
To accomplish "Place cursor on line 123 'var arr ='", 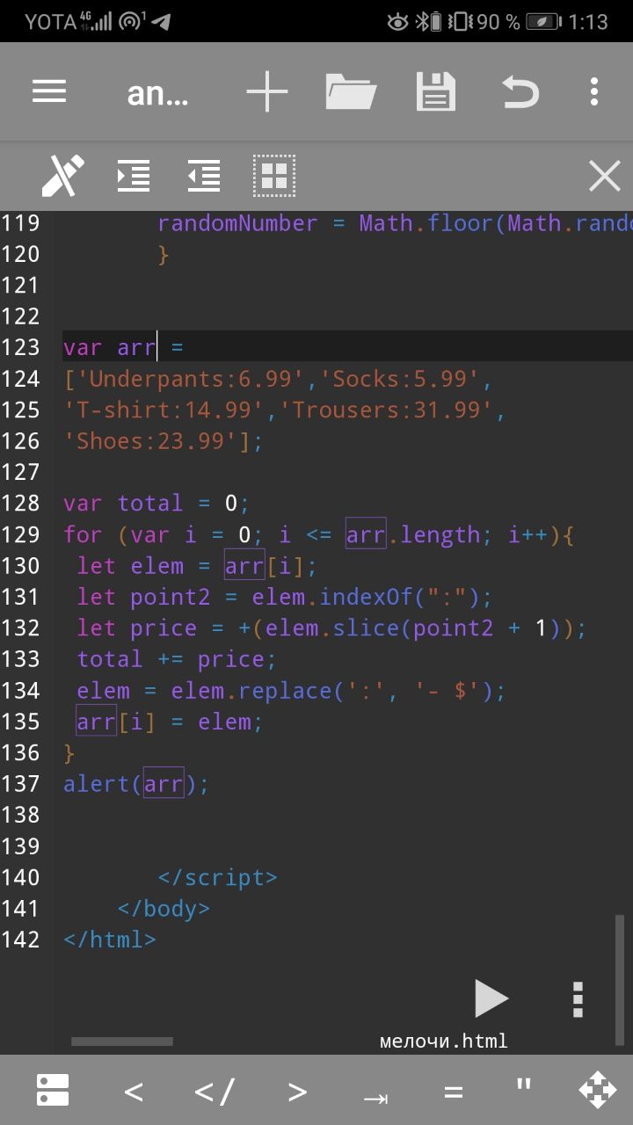I will pyautogui.click(x=123, y=347).
